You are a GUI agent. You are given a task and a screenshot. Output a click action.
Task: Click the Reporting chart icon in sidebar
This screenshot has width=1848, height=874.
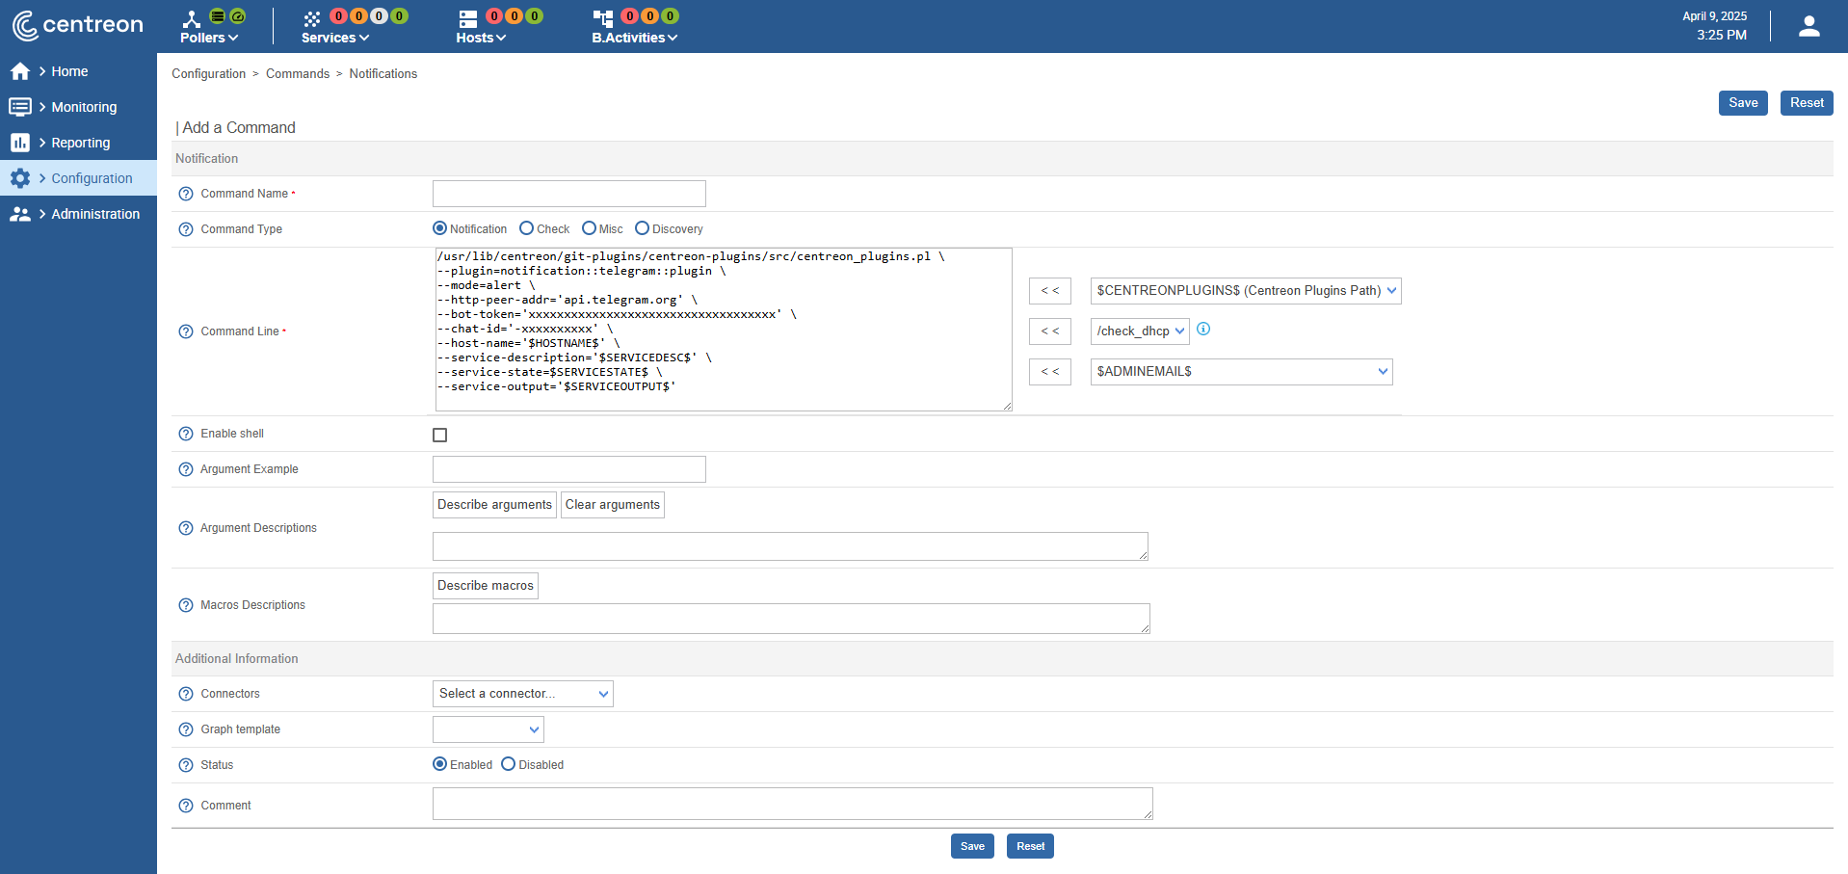click(20, 143)
